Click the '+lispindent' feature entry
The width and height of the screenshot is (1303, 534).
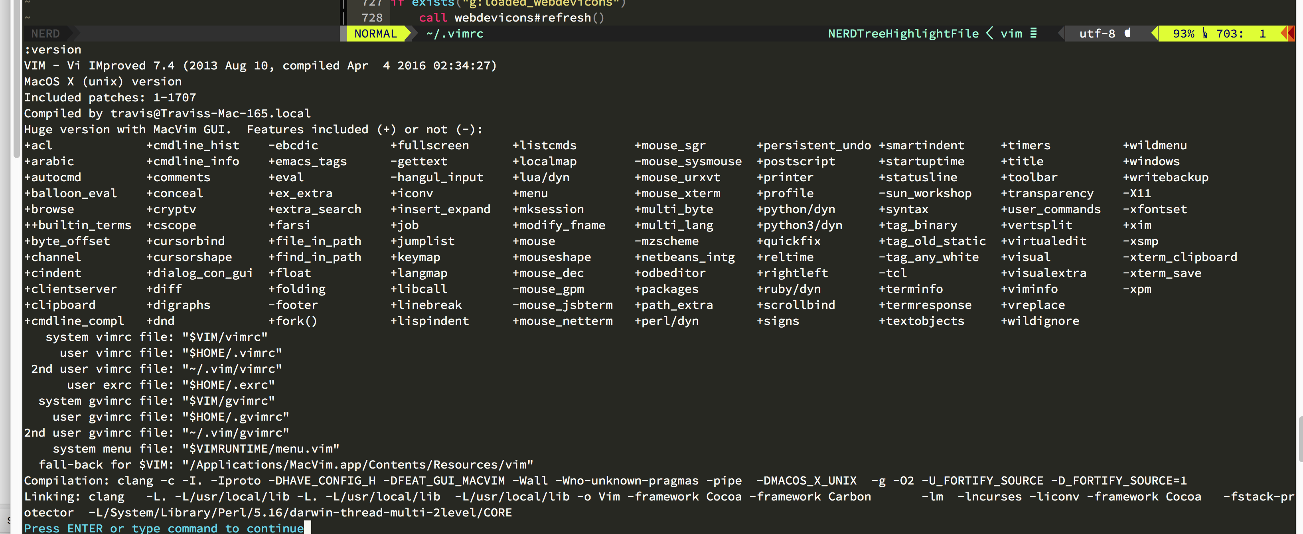[429, 321]
